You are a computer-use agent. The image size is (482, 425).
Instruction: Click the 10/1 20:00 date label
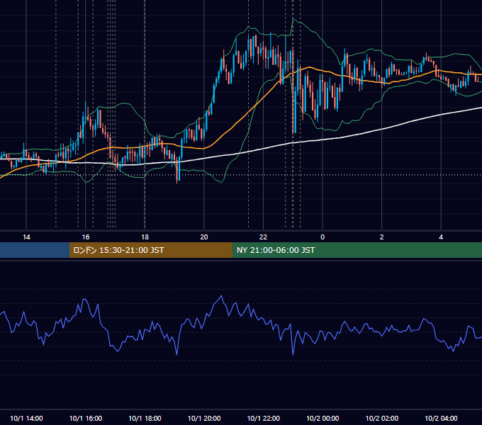(x=204, y=418)
